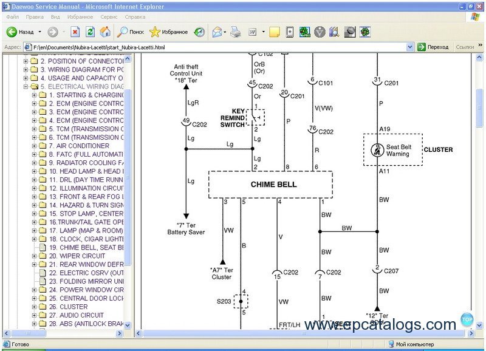Click the Ссылки links toolbar label

465,47
